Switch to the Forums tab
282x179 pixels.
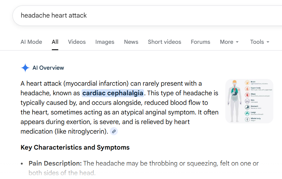click(200, 42)
